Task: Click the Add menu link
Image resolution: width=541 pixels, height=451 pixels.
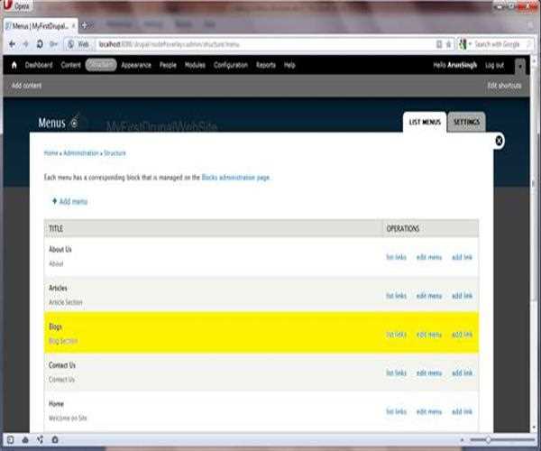Action: point(70,201)
